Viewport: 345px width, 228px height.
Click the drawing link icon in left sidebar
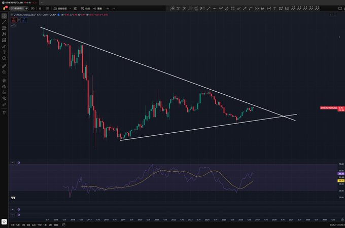click(4, 104)
